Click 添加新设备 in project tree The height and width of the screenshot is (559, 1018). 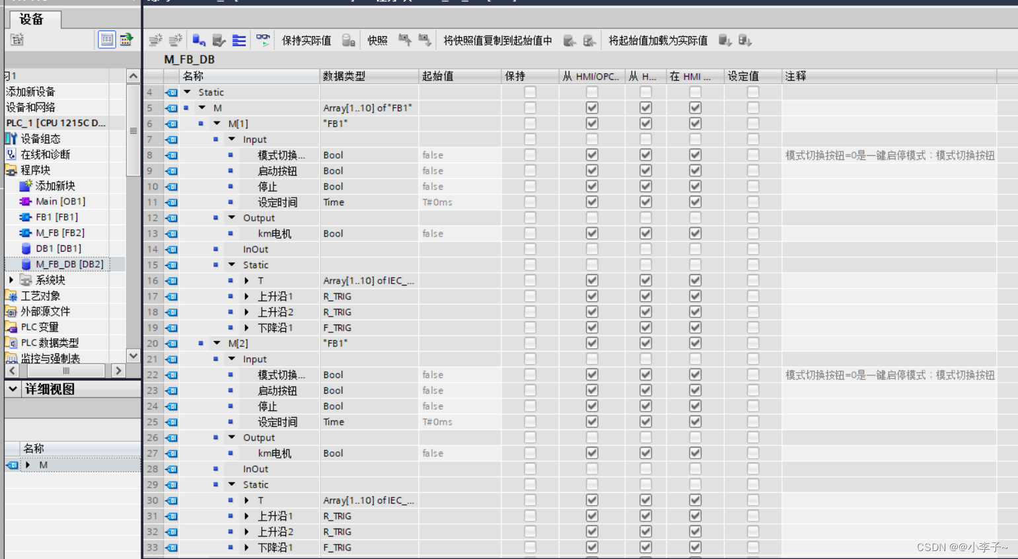click(x=31, y=92)
